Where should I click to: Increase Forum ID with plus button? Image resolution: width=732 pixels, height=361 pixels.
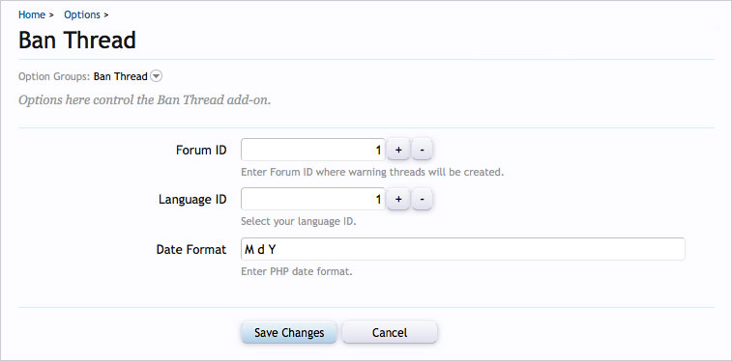click(398, 150)
